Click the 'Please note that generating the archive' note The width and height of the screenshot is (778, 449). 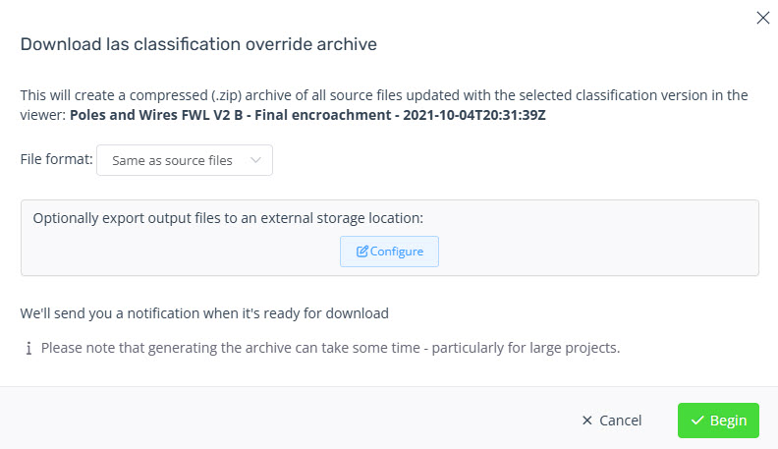(330, 348)
